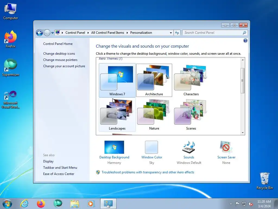Image resolution: width=278 pixels, height=209 pixels.
Task: Open the address bar history dropdown
Action: (171, 33)
